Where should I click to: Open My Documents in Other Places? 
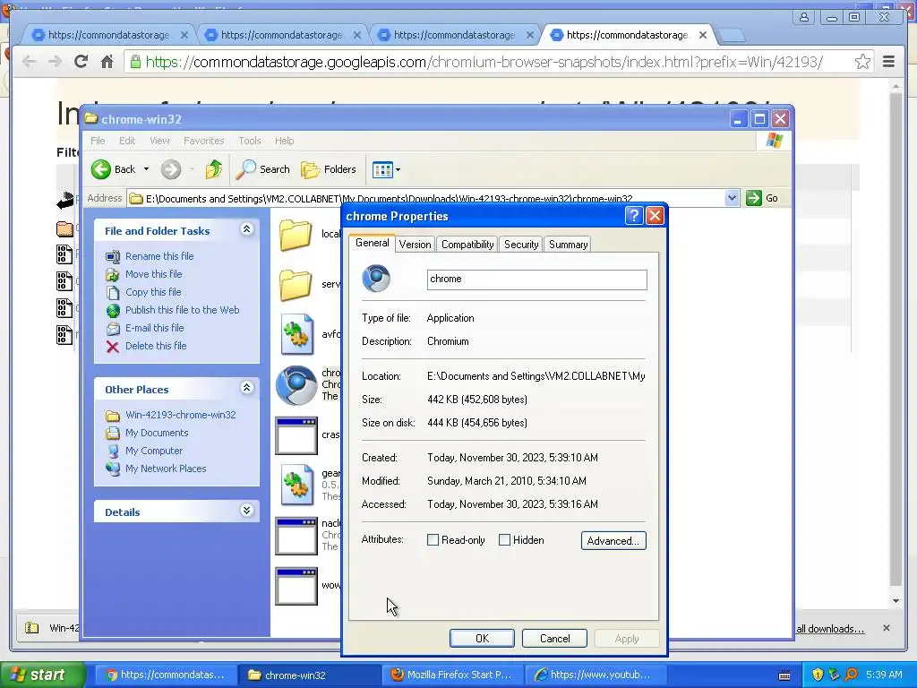point(157,433)
